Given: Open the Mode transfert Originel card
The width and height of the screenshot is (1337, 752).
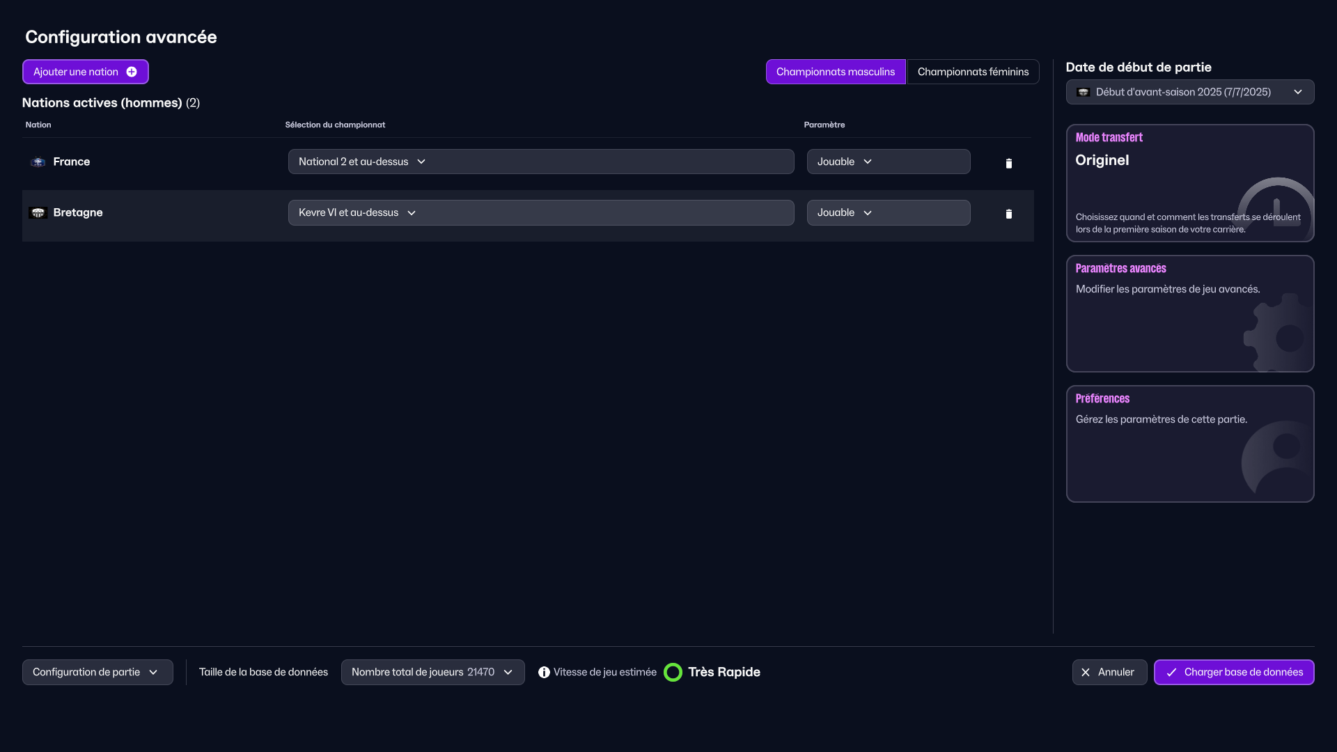Looking at the screenshot, I should [1190, 183].
